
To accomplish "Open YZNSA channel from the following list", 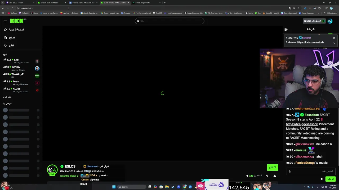I will [21, 68].
